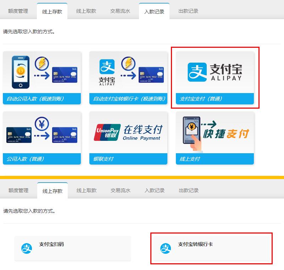284x270 pixels.
Task: Click the yen circle icon in 公司入款（普通） tile
Action: coord(42,124)
